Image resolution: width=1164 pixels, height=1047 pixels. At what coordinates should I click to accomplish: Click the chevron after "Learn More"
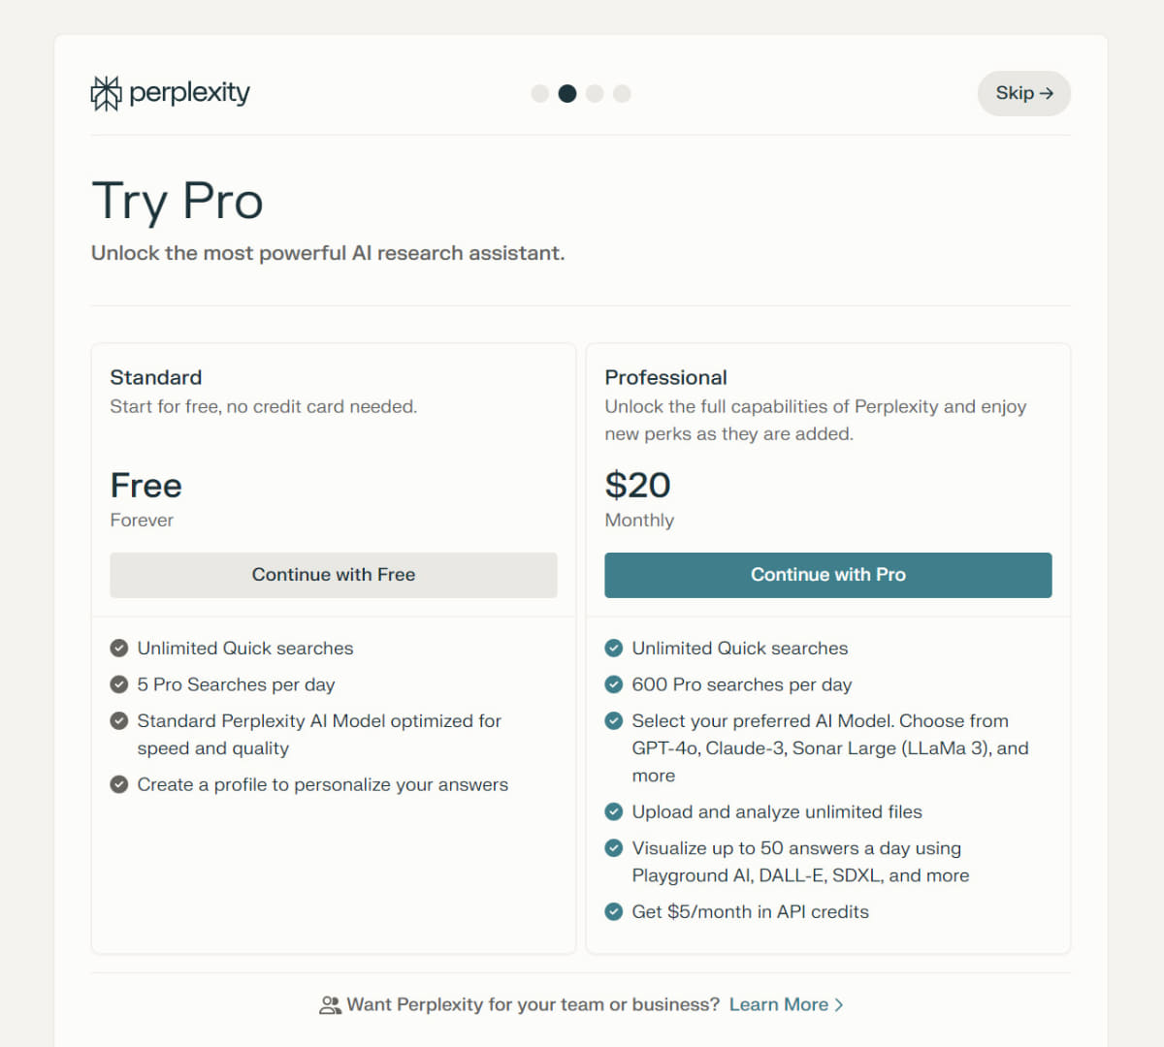pos(838,1004)
